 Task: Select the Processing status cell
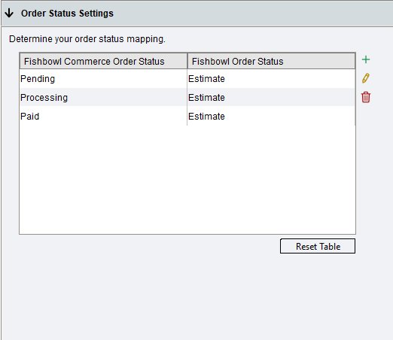(103, 97)
